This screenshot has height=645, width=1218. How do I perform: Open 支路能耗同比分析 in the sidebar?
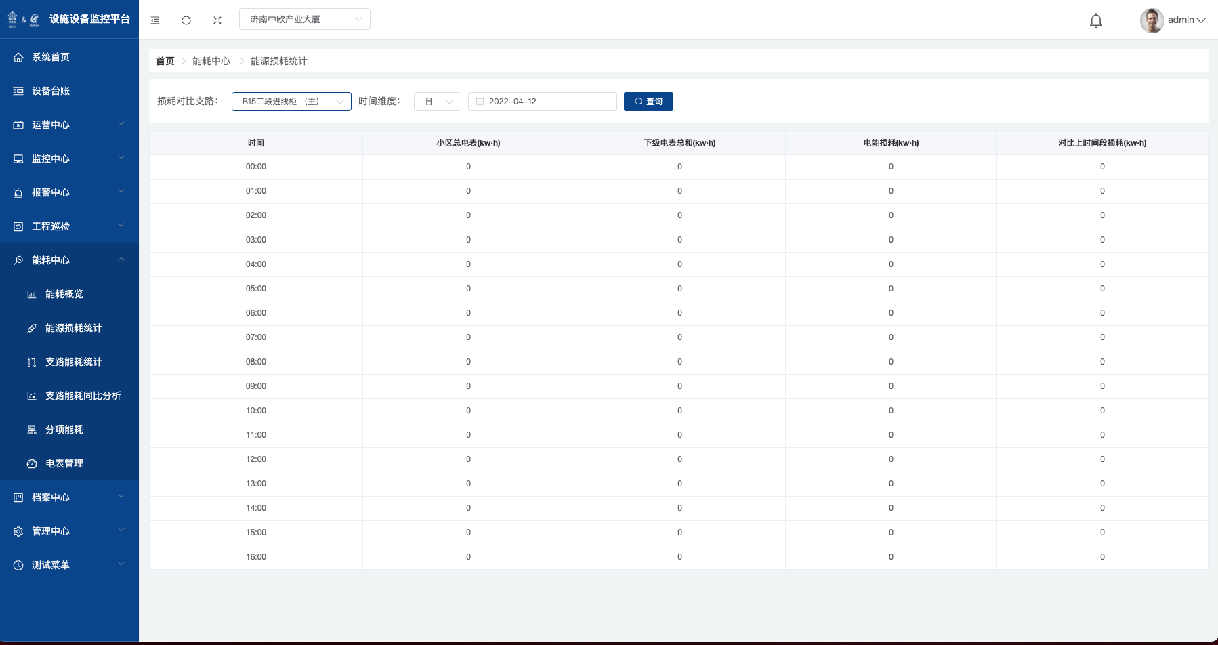83,396
